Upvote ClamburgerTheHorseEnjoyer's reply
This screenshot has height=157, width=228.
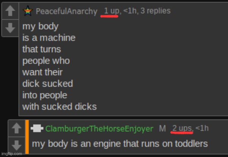point(17,128)
